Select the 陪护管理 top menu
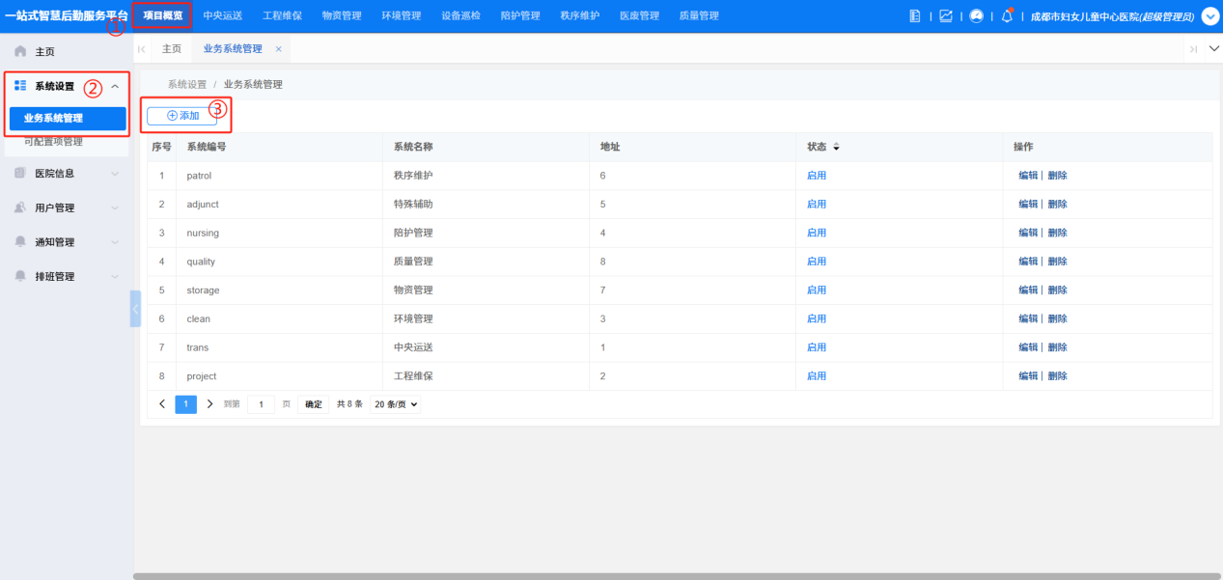This screenshot has width=1223, height=580. coord(520,15)
